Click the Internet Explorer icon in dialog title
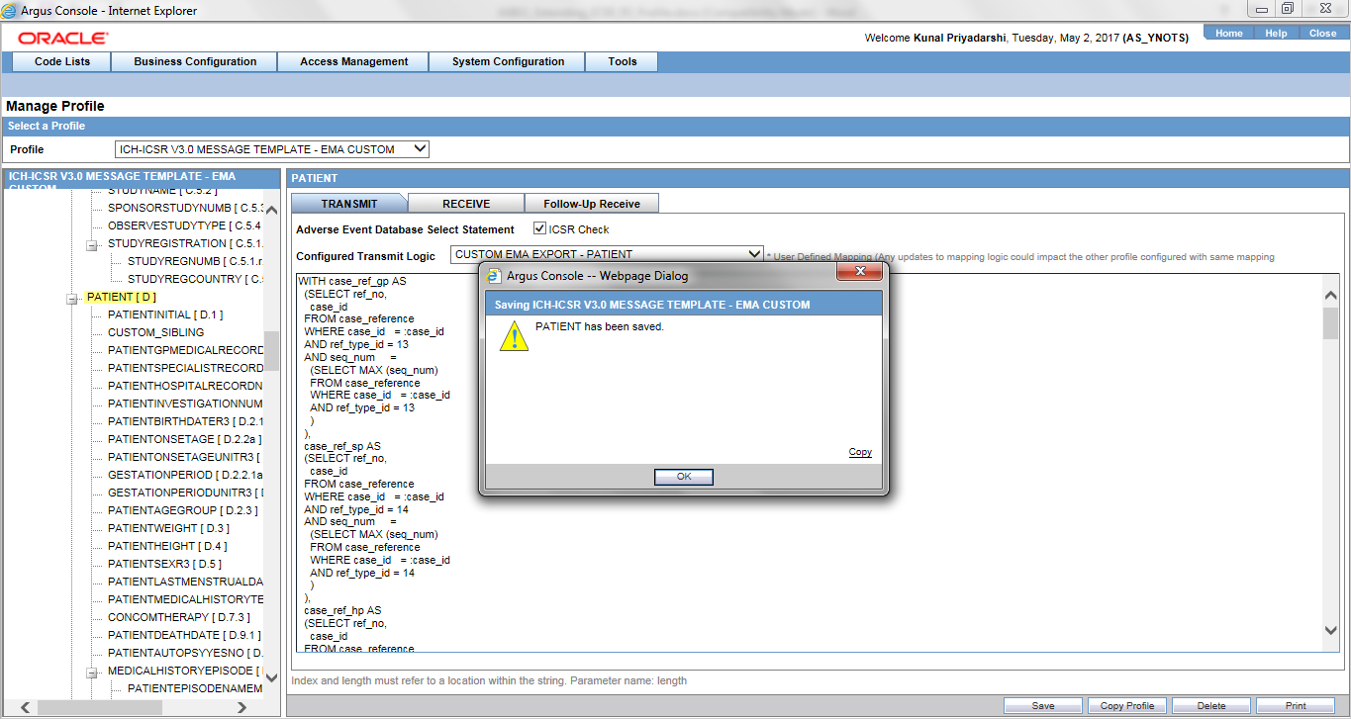The image size is (1351, 719). (495, 276)
